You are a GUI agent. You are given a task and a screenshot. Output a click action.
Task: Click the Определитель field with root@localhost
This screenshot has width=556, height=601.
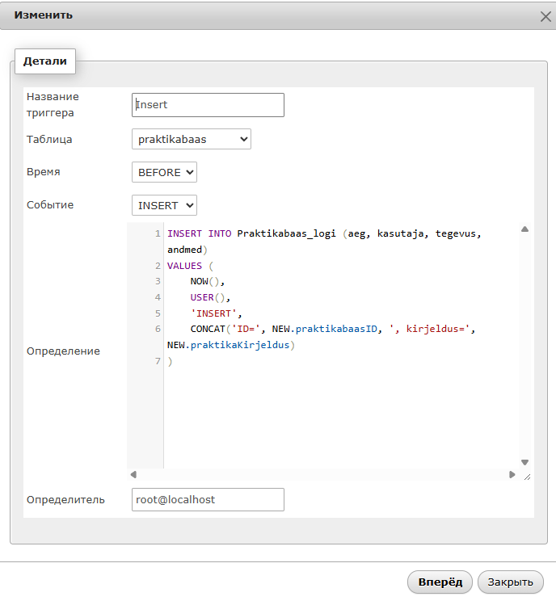pyautogui.click(x=208, y=499)
